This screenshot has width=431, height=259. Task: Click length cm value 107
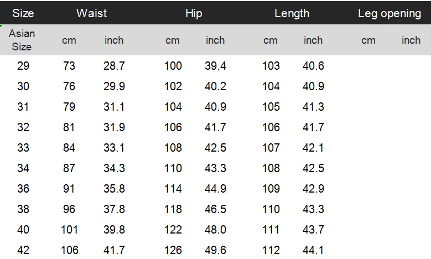pyautogui.click(x=271, y=148)
